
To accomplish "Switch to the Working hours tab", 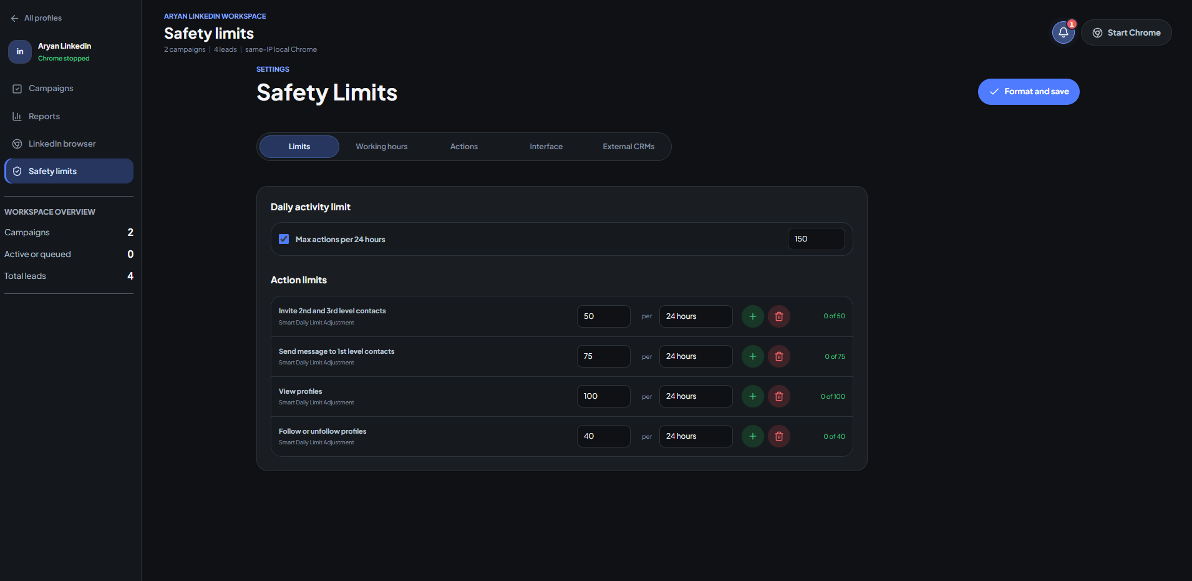I will coord(382,147).
